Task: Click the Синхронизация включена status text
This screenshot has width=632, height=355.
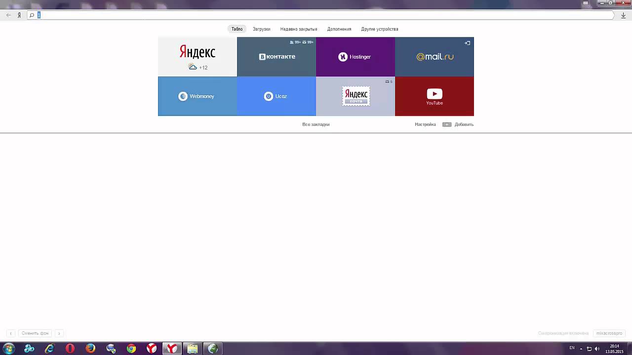Action: pyautogui.click(x=563, y=333)
